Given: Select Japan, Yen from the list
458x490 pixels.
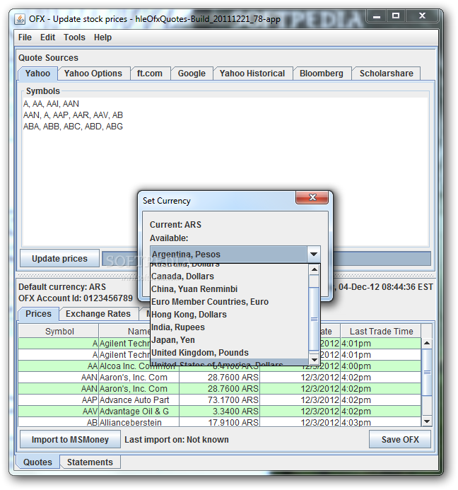Looking at the screenshot, I should click(229, 340).
